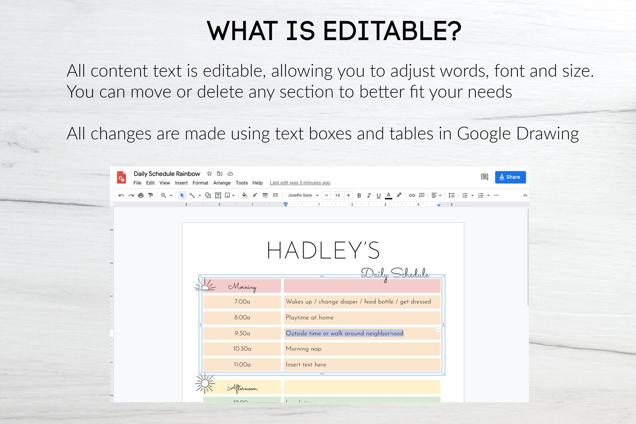Viewport: 636px width, 424px height.
Task: Click the font size field showing 14
Action: 337,195
